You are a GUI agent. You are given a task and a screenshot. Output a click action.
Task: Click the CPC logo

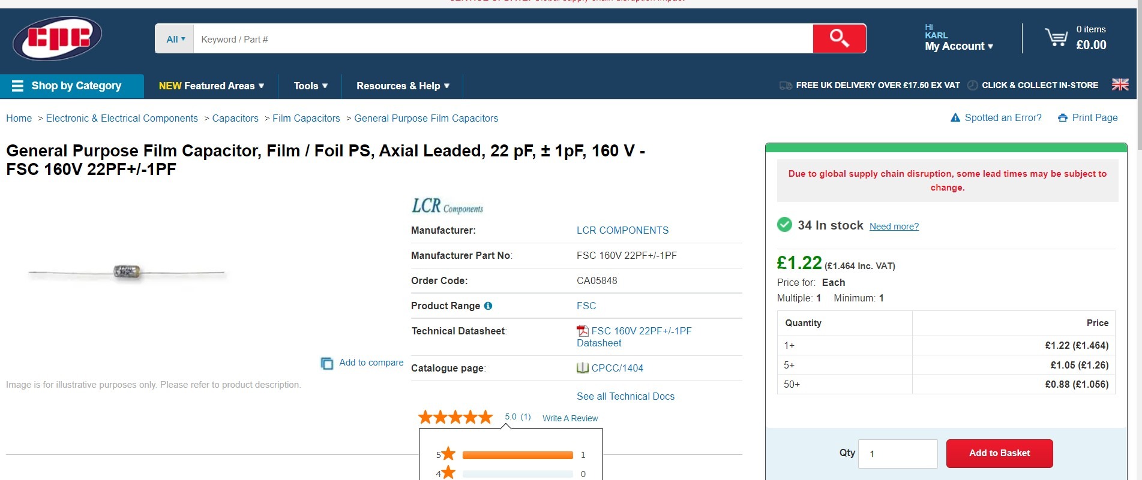[x=58, y=38]
